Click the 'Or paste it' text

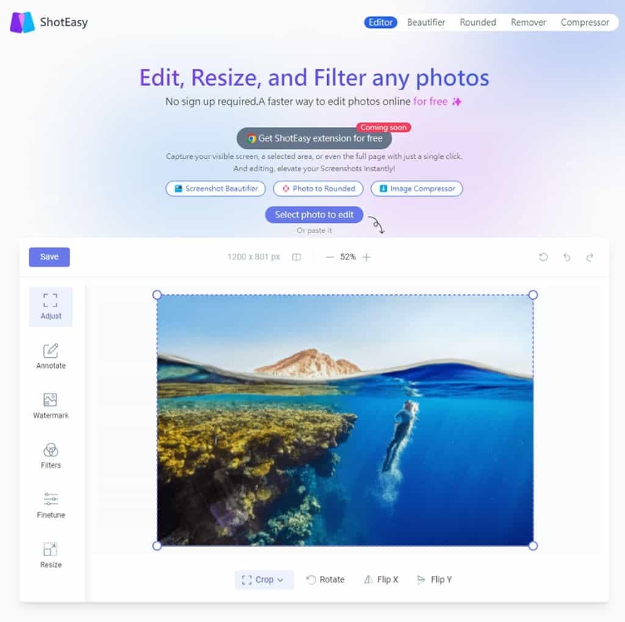tap(314, 231)
